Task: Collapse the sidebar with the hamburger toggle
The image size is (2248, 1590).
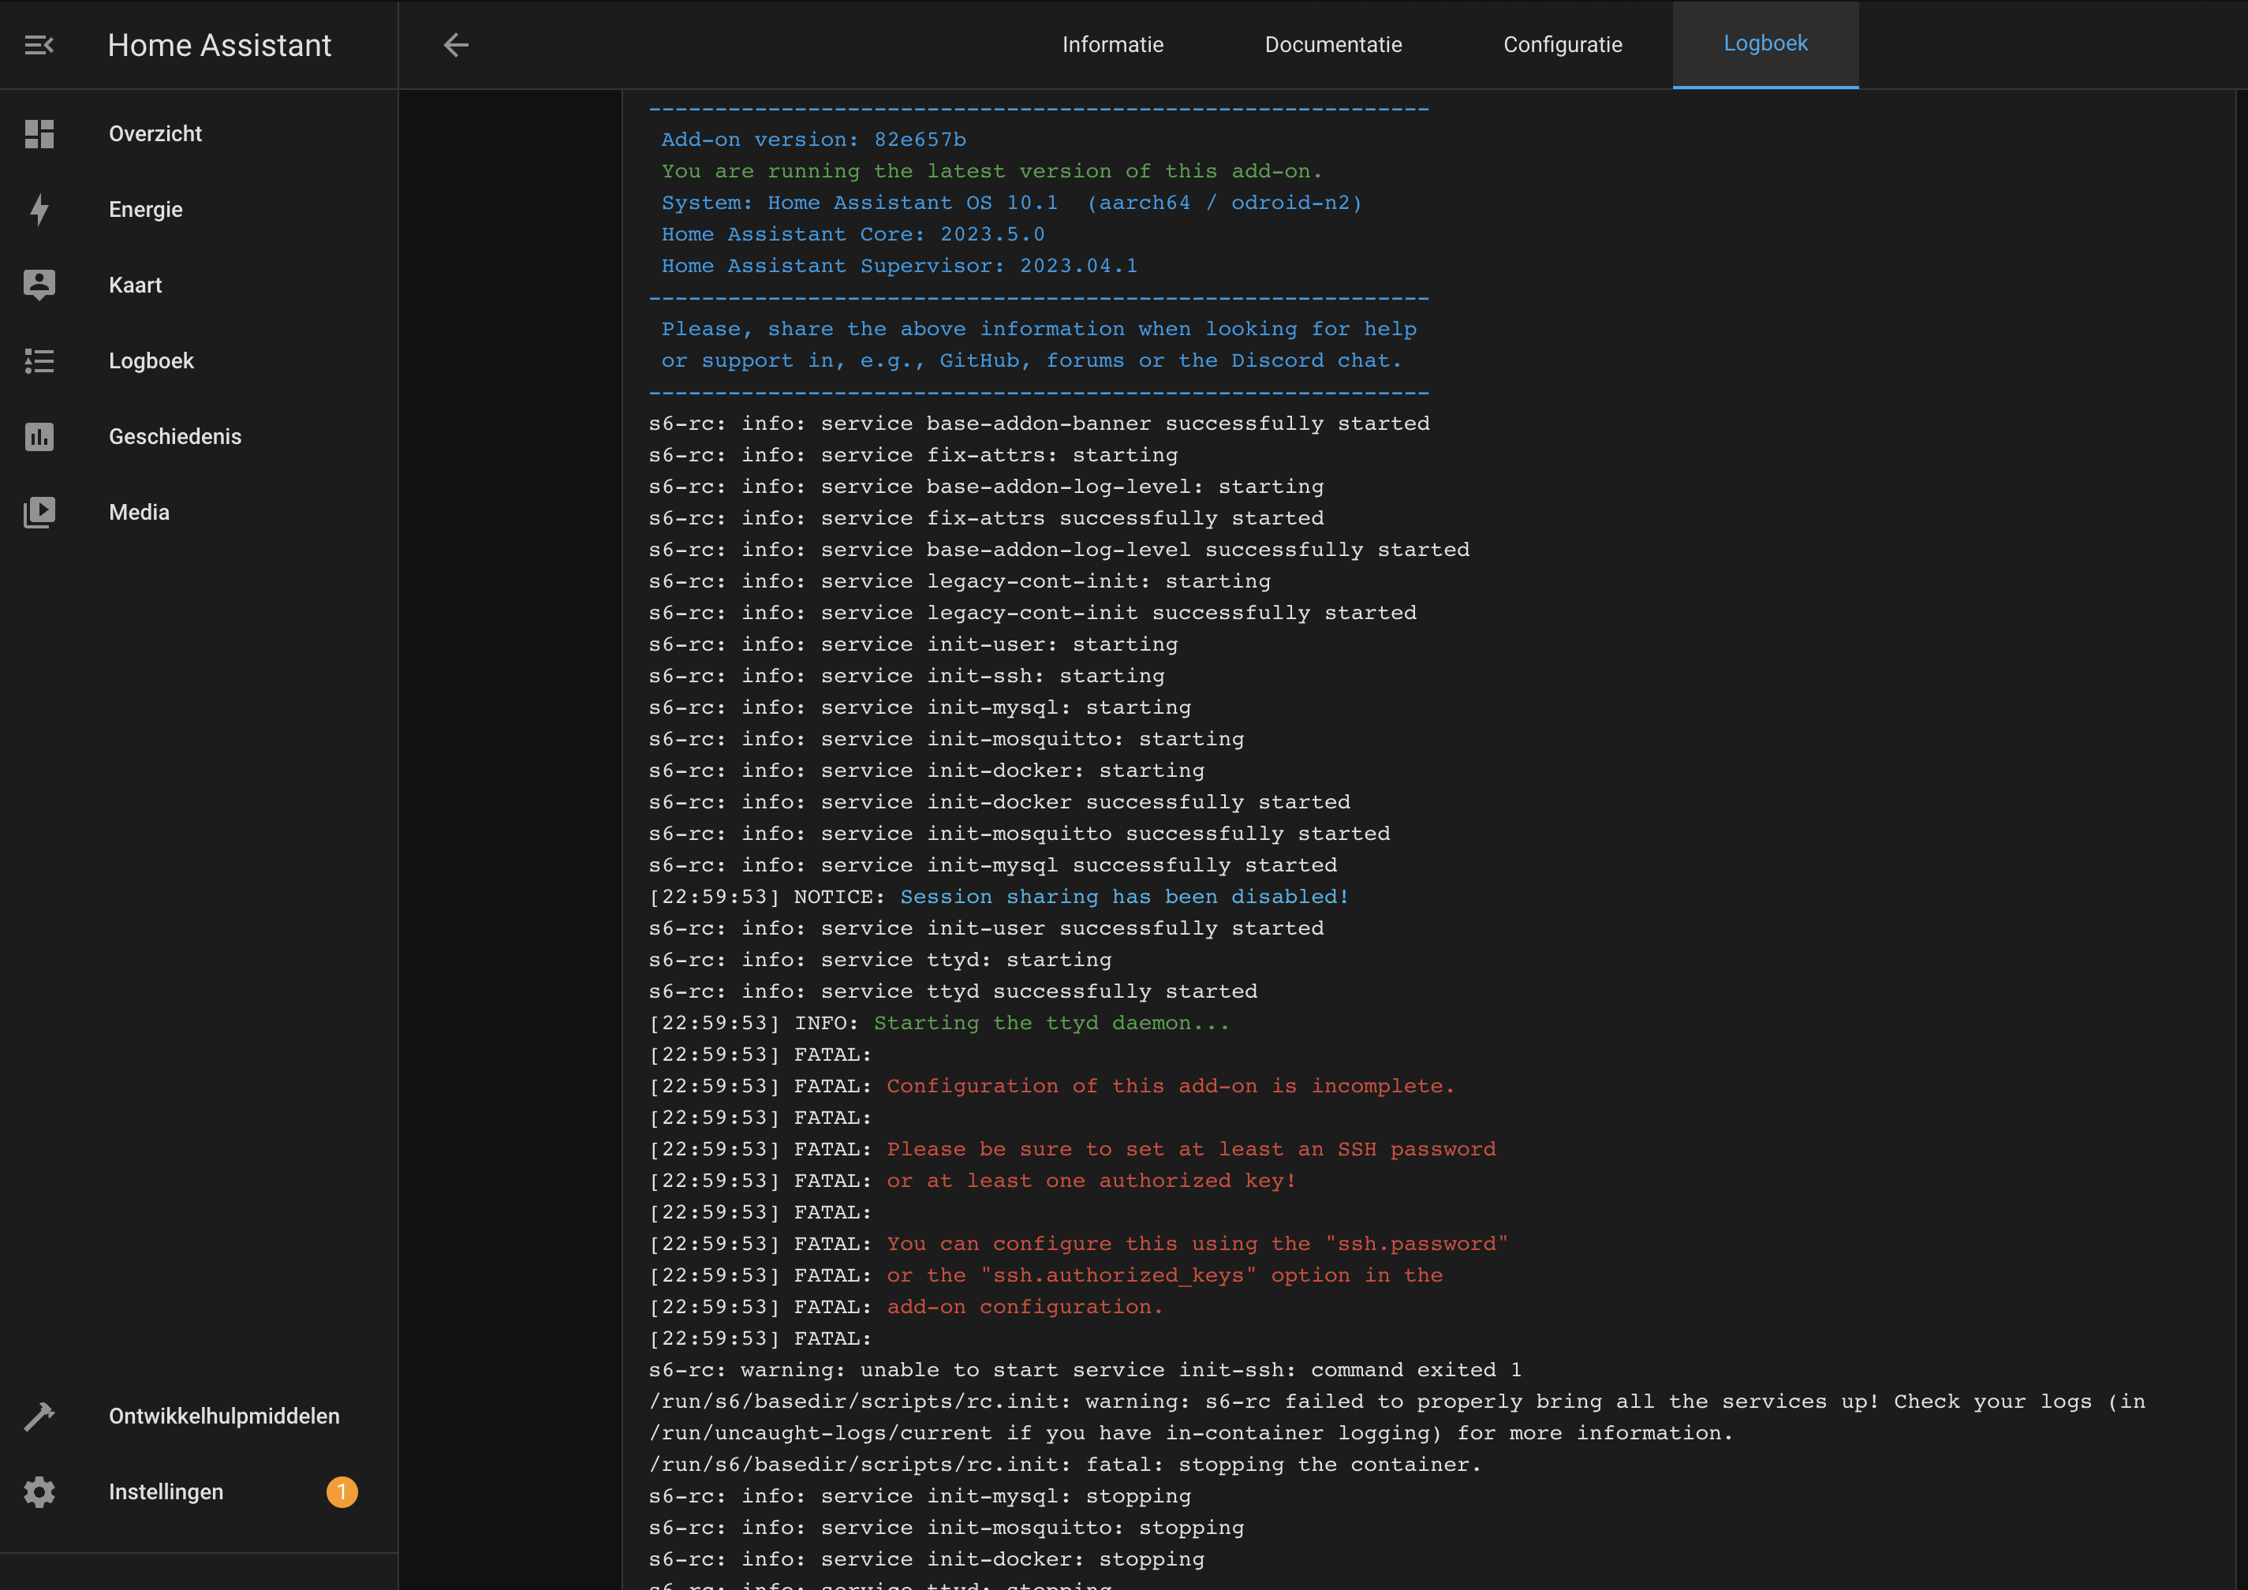Action: 39,44
